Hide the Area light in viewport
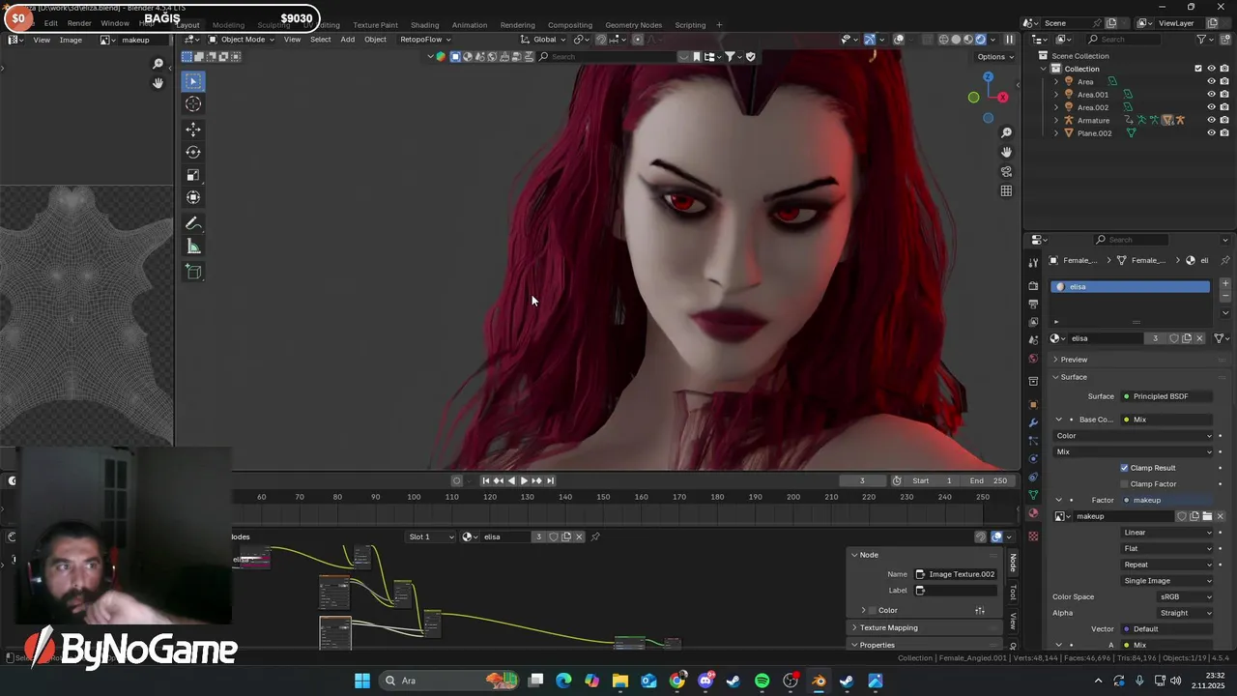1237x696 pixels. click(x=1211, y=81)
